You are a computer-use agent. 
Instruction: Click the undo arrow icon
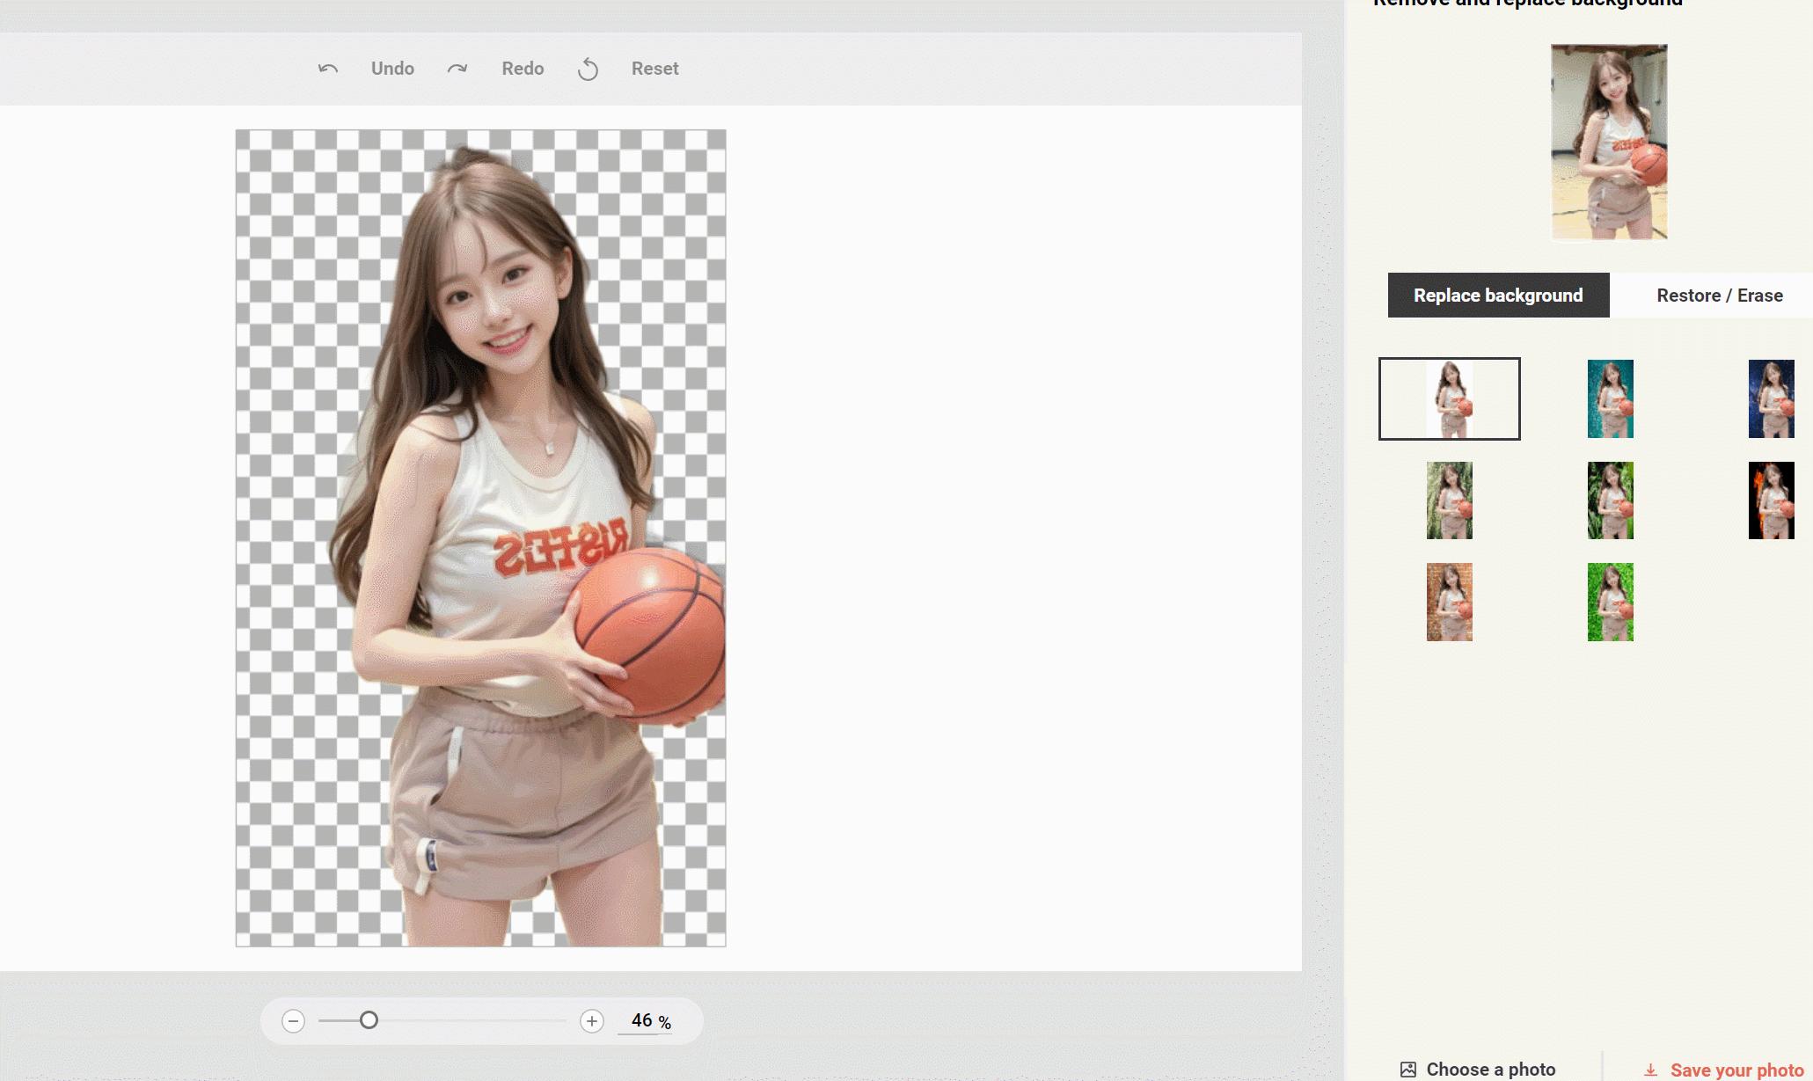[x=328, y=69]
